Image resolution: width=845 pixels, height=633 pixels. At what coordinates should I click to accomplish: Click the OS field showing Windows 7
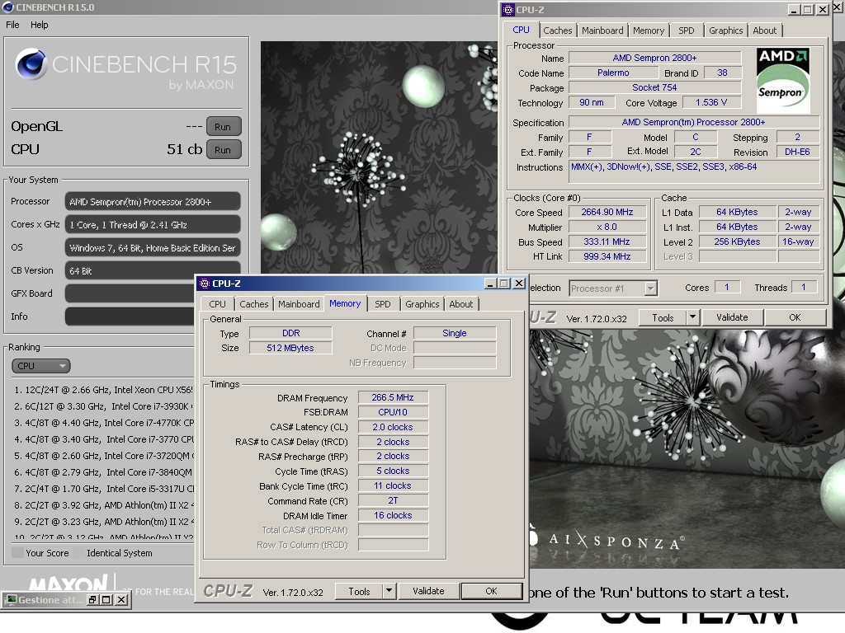(153, 248)
